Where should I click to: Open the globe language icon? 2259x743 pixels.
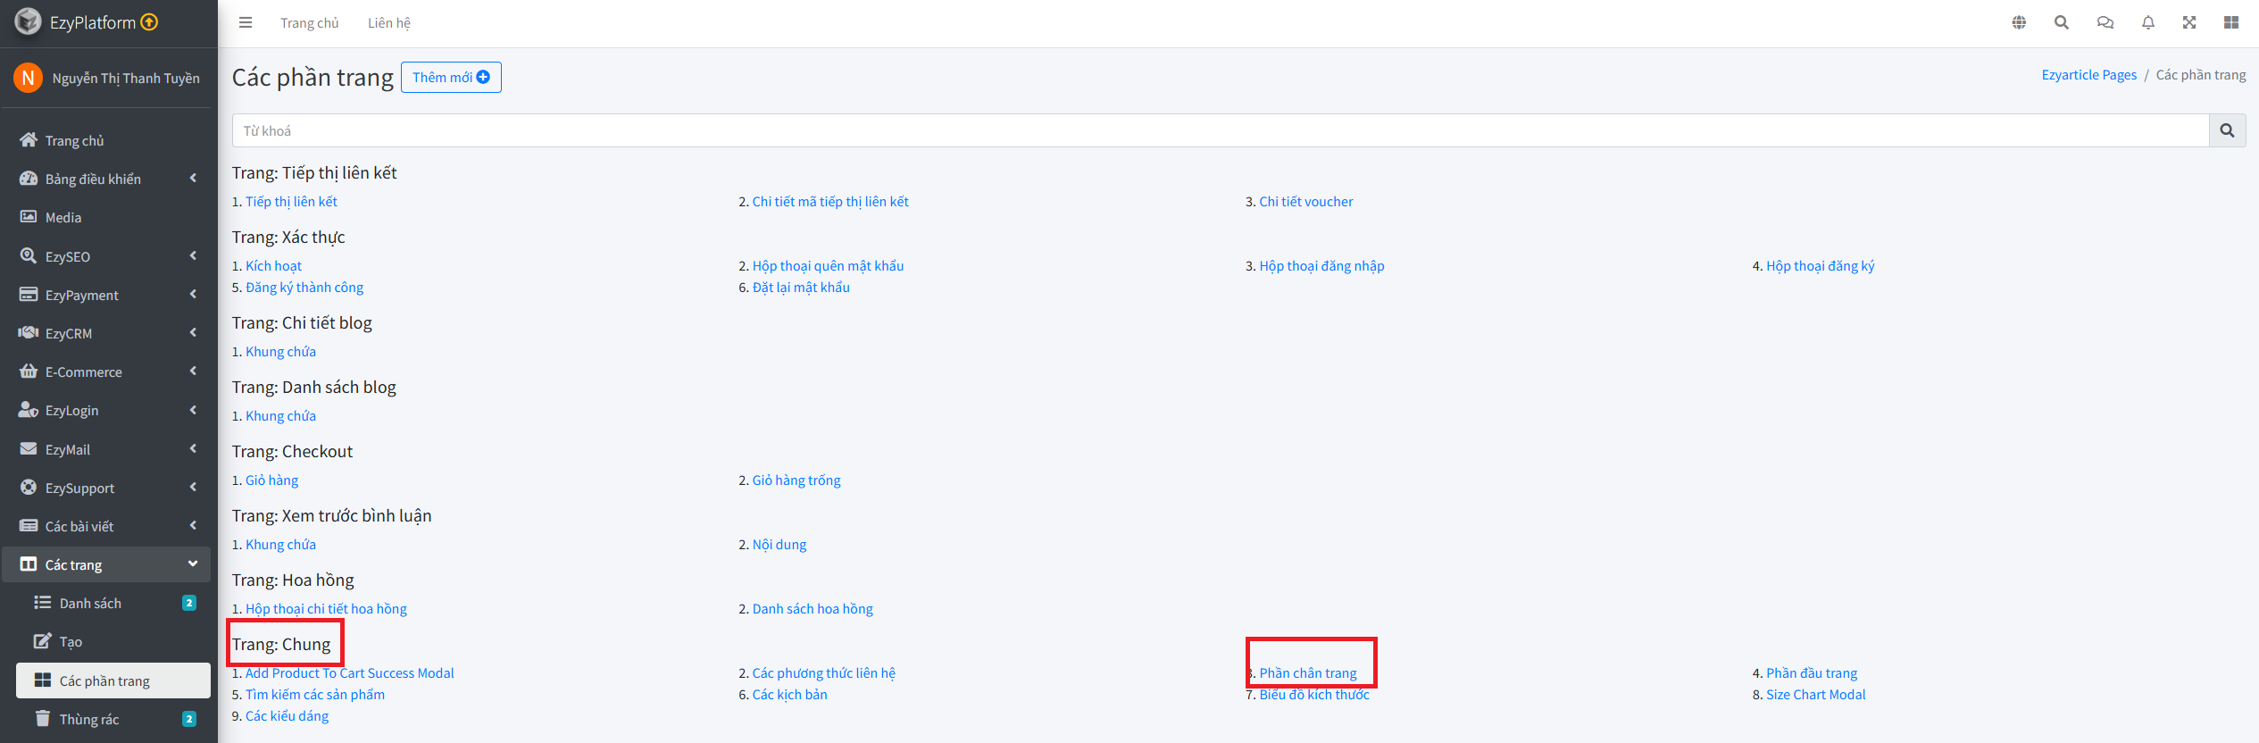2019,23
